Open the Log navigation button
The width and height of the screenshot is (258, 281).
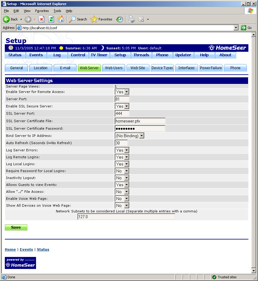point(57,55)
